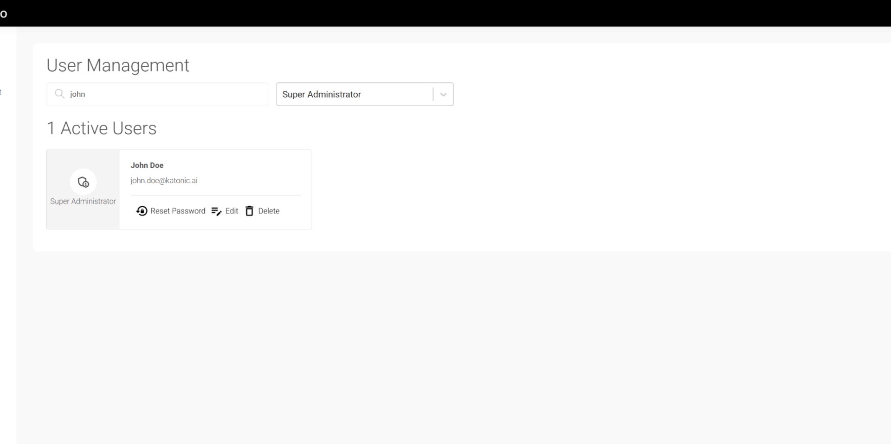The width and height of the screenshot is (891, 444).
Task: Click the Delete trash can icon
Action: point(250,211)
